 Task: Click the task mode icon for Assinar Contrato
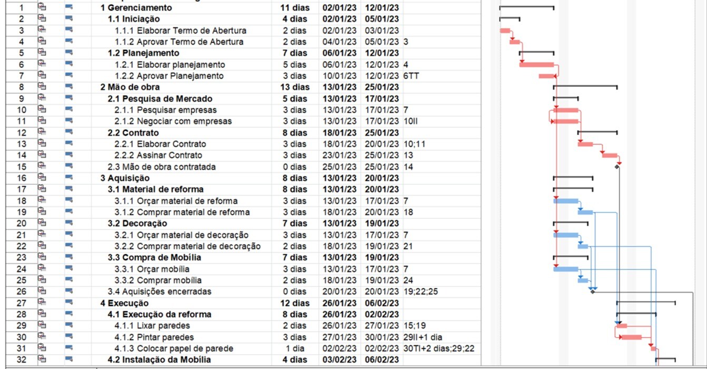point(69,155)
